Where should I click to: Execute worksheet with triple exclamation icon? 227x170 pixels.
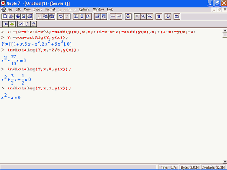[33, 24]
